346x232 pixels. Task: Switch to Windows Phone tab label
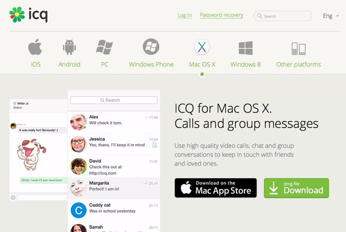click(x=151, y=64)
